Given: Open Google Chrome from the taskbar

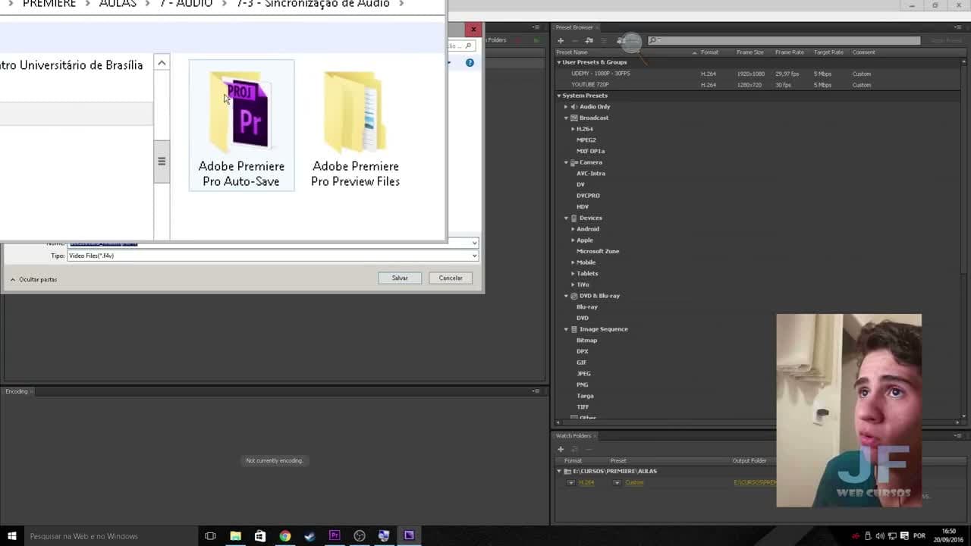Looking at the screenshot, I should (285, 536).
